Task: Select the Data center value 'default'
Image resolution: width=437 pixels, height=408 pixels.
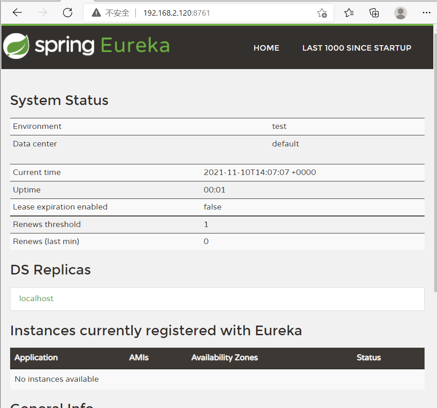Action: coord(286,144)
